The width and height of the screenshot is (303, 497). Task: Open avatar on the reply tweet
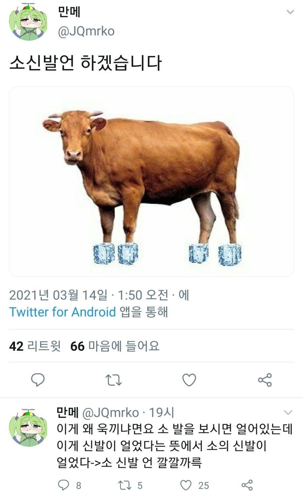(x=28, y=428)
